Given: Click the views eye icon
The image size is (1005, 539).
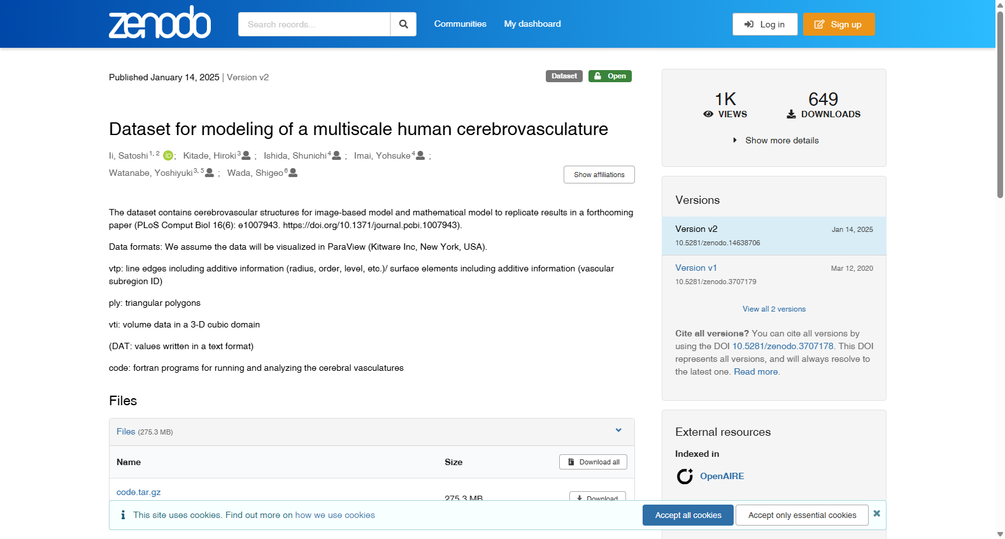Looking at the screenshot, I should pyautogui.click(x=708, y=114).
